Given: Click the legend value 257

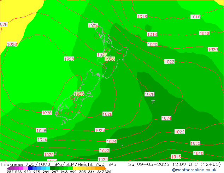Looking at the screenshot, I should pos(10,172).
